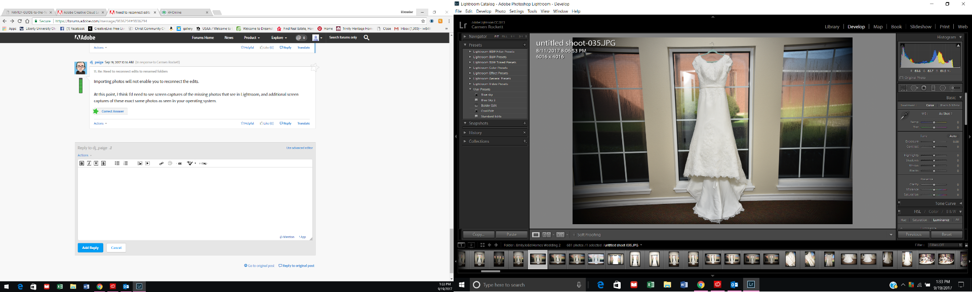Click the Reset button in Lightroom
972x292 pixels.
click(x=947, y=234)
